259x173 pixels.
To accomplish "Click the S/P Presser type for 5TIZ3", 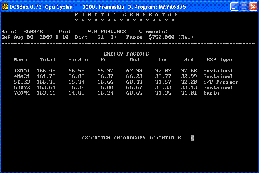I will [x=221, y=82].
